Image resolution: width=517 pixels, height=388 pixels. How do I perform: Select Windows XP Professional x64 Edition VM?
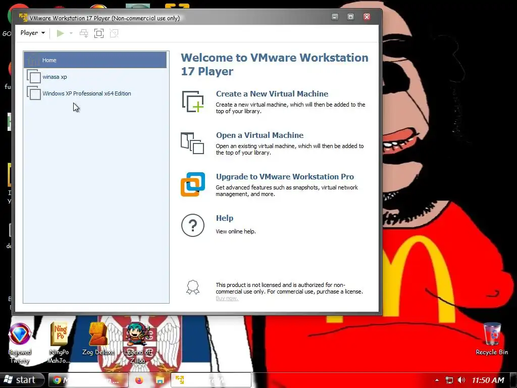[95, 93]
